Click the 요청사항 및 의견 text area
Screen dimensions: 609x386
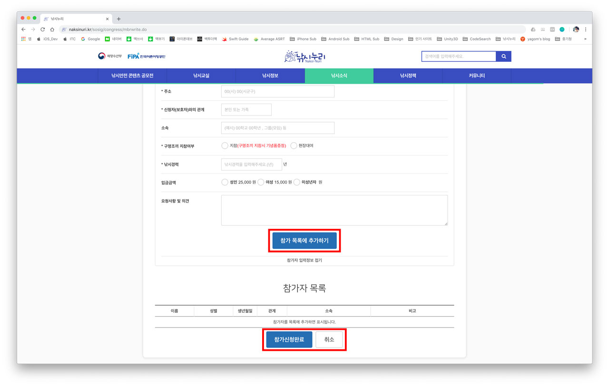tap(334, 210)
